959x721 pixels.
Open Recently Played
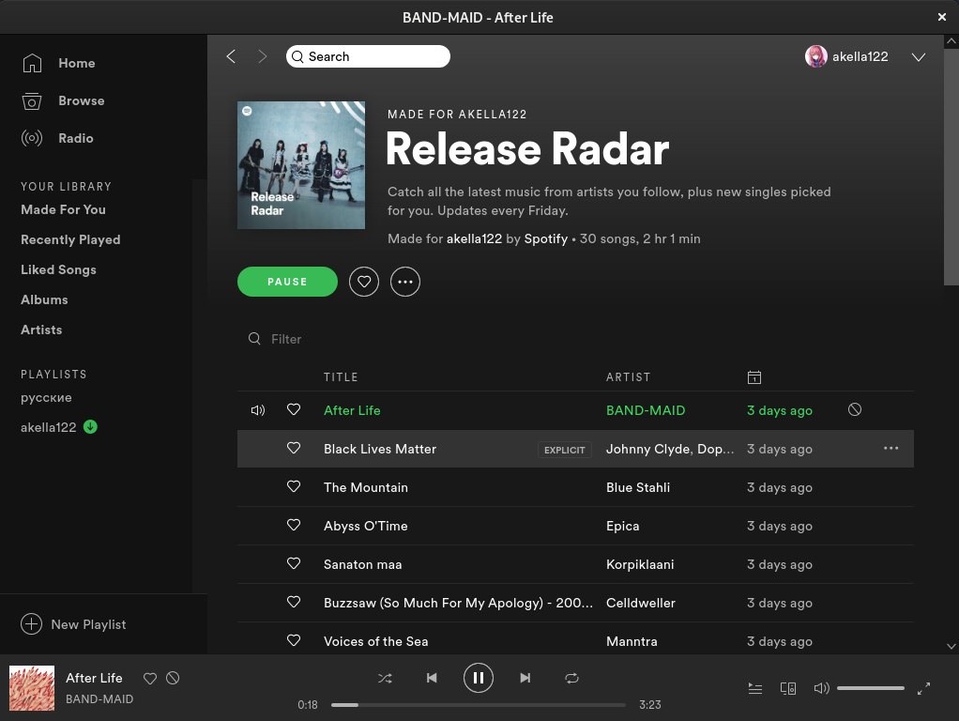pos(70,239)
